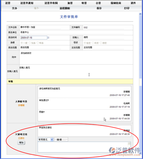143x159 pixels.
Task: Click the page scrollbar up arrow
Action: (x=140, y=14)
